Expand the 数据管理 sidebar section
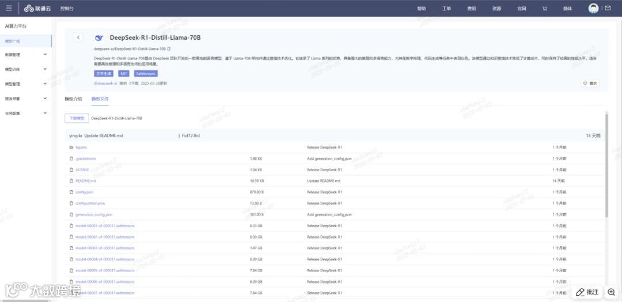The image size is (622, 302). (26, 54)
